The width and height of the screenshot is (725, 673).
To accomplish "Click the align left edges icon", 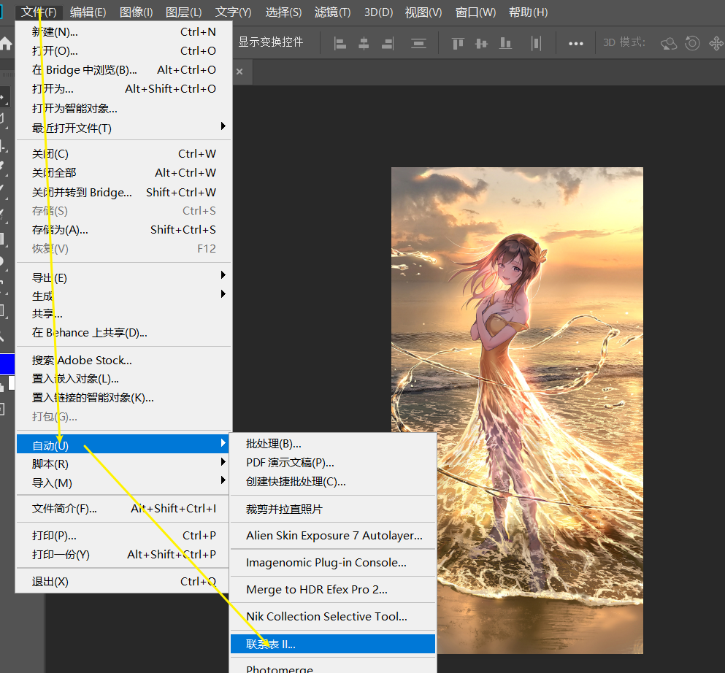I will pos(340,44).
